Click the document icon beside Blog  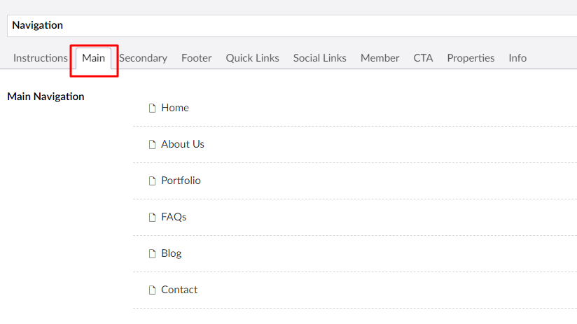[152, 254]
